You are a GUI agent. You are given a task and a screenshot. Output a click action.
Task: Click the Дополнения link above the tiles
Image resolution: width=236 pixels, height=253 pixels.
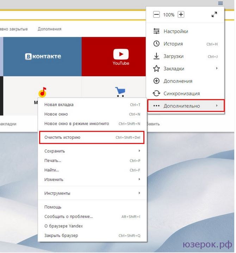(49, 29)
